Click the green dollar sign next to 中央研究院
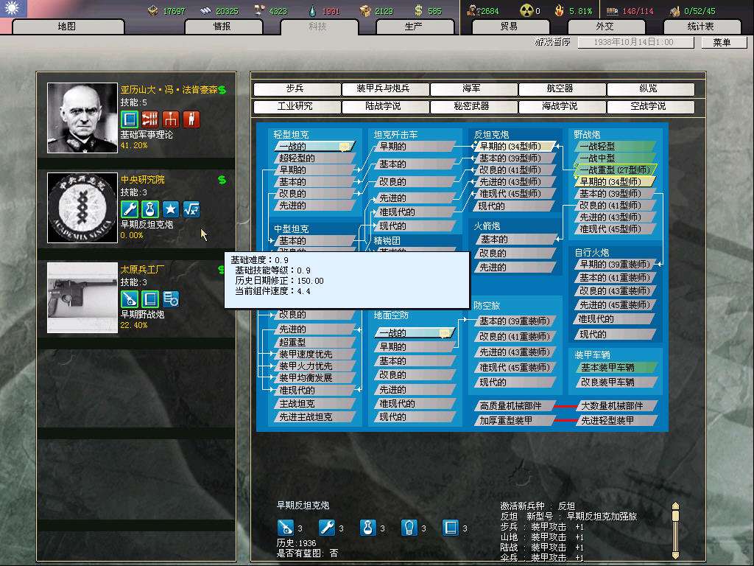 [x=222, y=180]
